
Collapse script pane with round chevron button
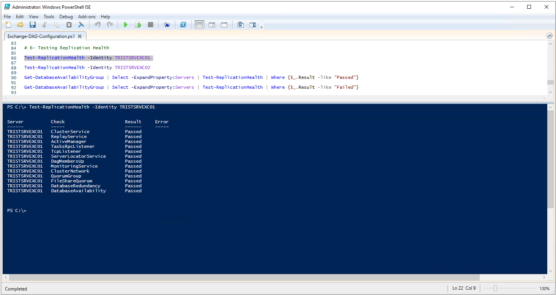550,36
